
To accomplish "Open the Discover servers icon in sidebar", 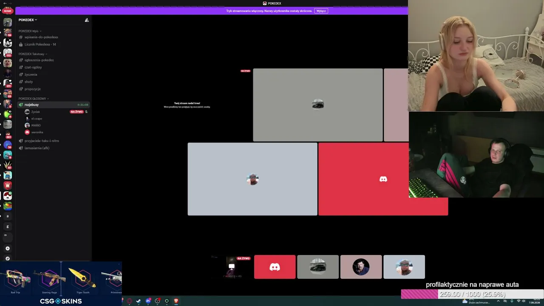I will pyautogui.click(x=8, y=258).
